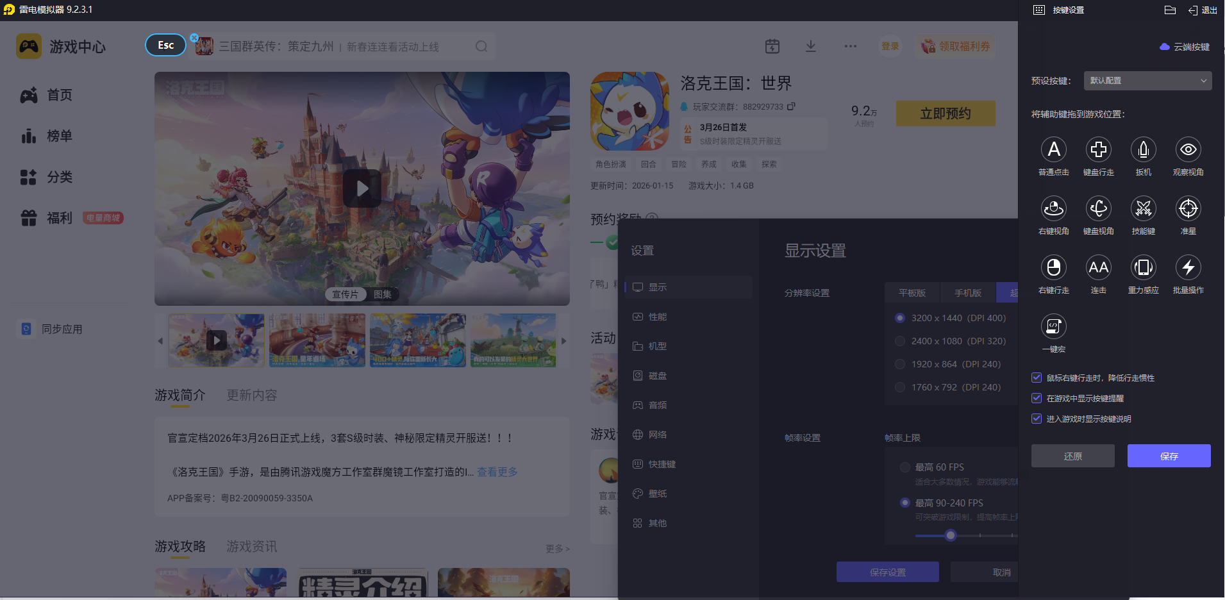
Task: Show next screenshots with right arrow
Action: point(564,341)
